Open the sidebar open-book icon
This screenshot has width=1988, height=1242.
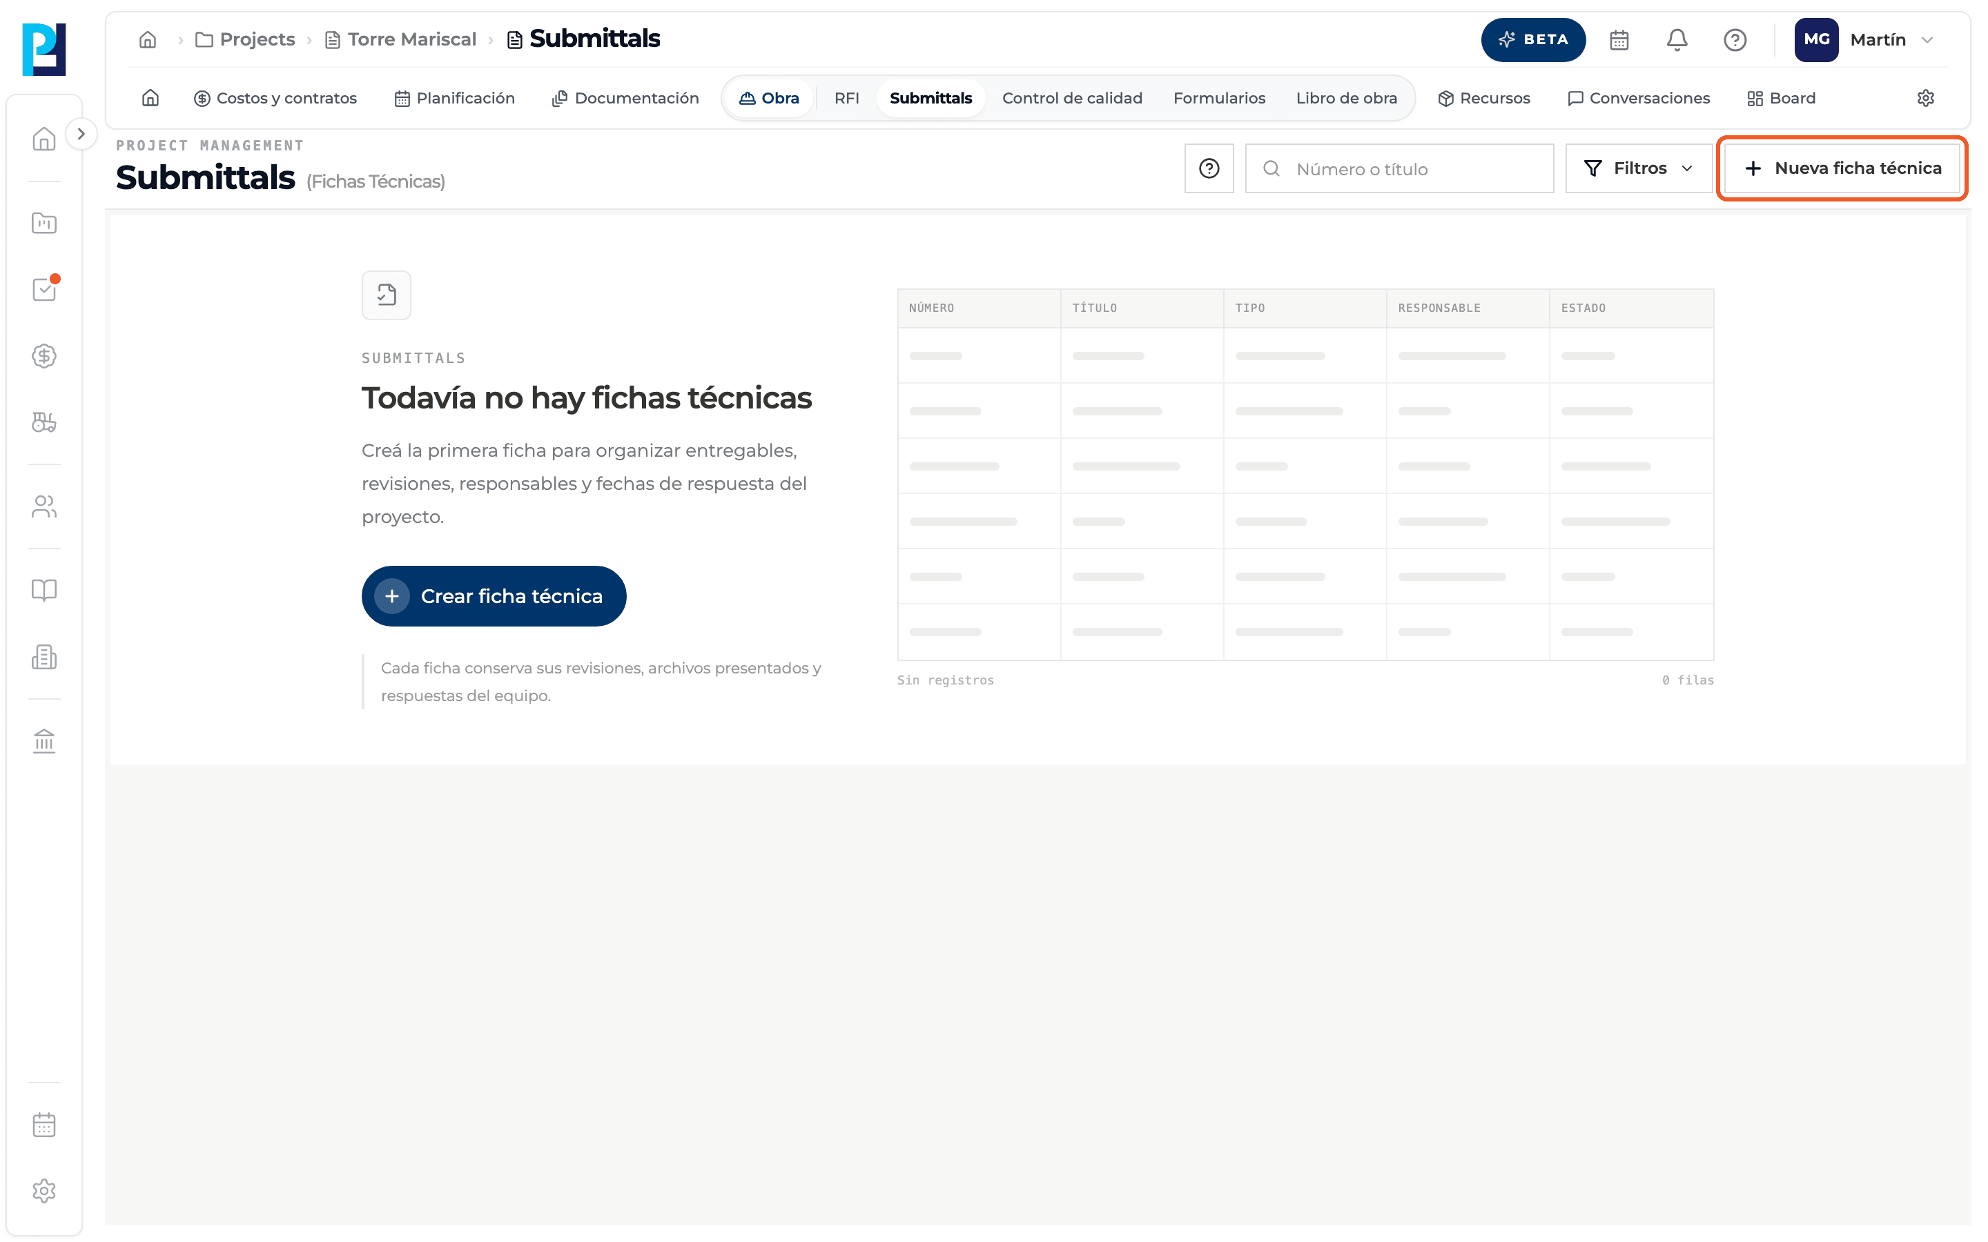tap(44, 590)
